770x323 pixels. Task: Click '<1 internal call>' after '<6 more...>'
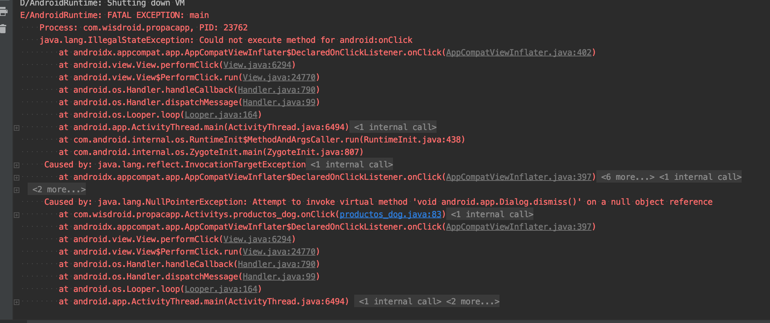[700, 177]
